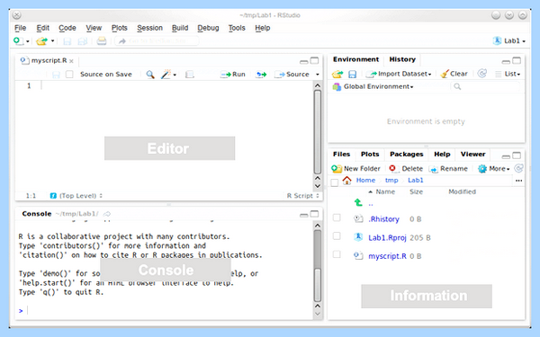Click the Rename button in Files pane
540x337 pixels.
(x=449, y=169)
